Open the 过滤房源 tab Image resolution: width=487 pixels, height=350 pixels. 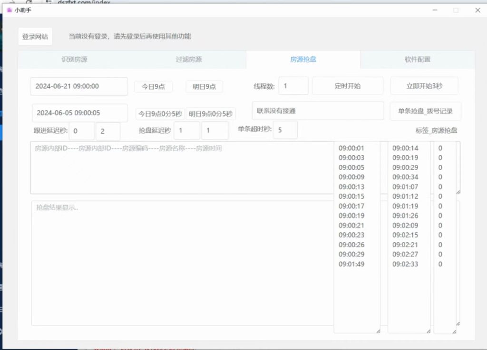pyautogui.click(x=189, y=60)
